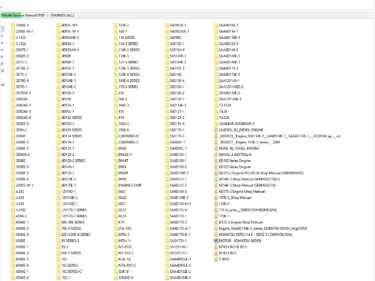Click the folder icon for SA6D140-H-1
The height and width of the screenshot is (281, 375).
click(167, 204)
